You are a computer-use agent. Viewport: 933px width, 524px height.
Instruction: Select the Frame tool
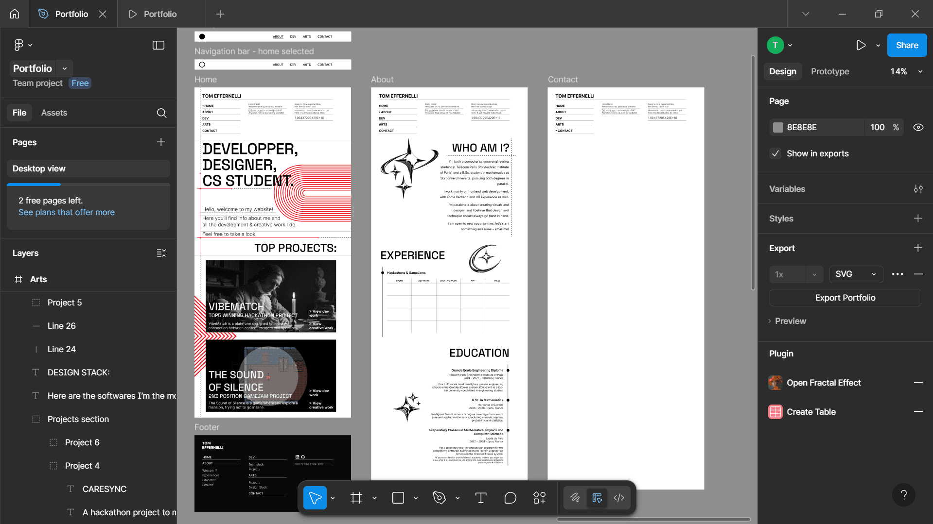[356, 498]
